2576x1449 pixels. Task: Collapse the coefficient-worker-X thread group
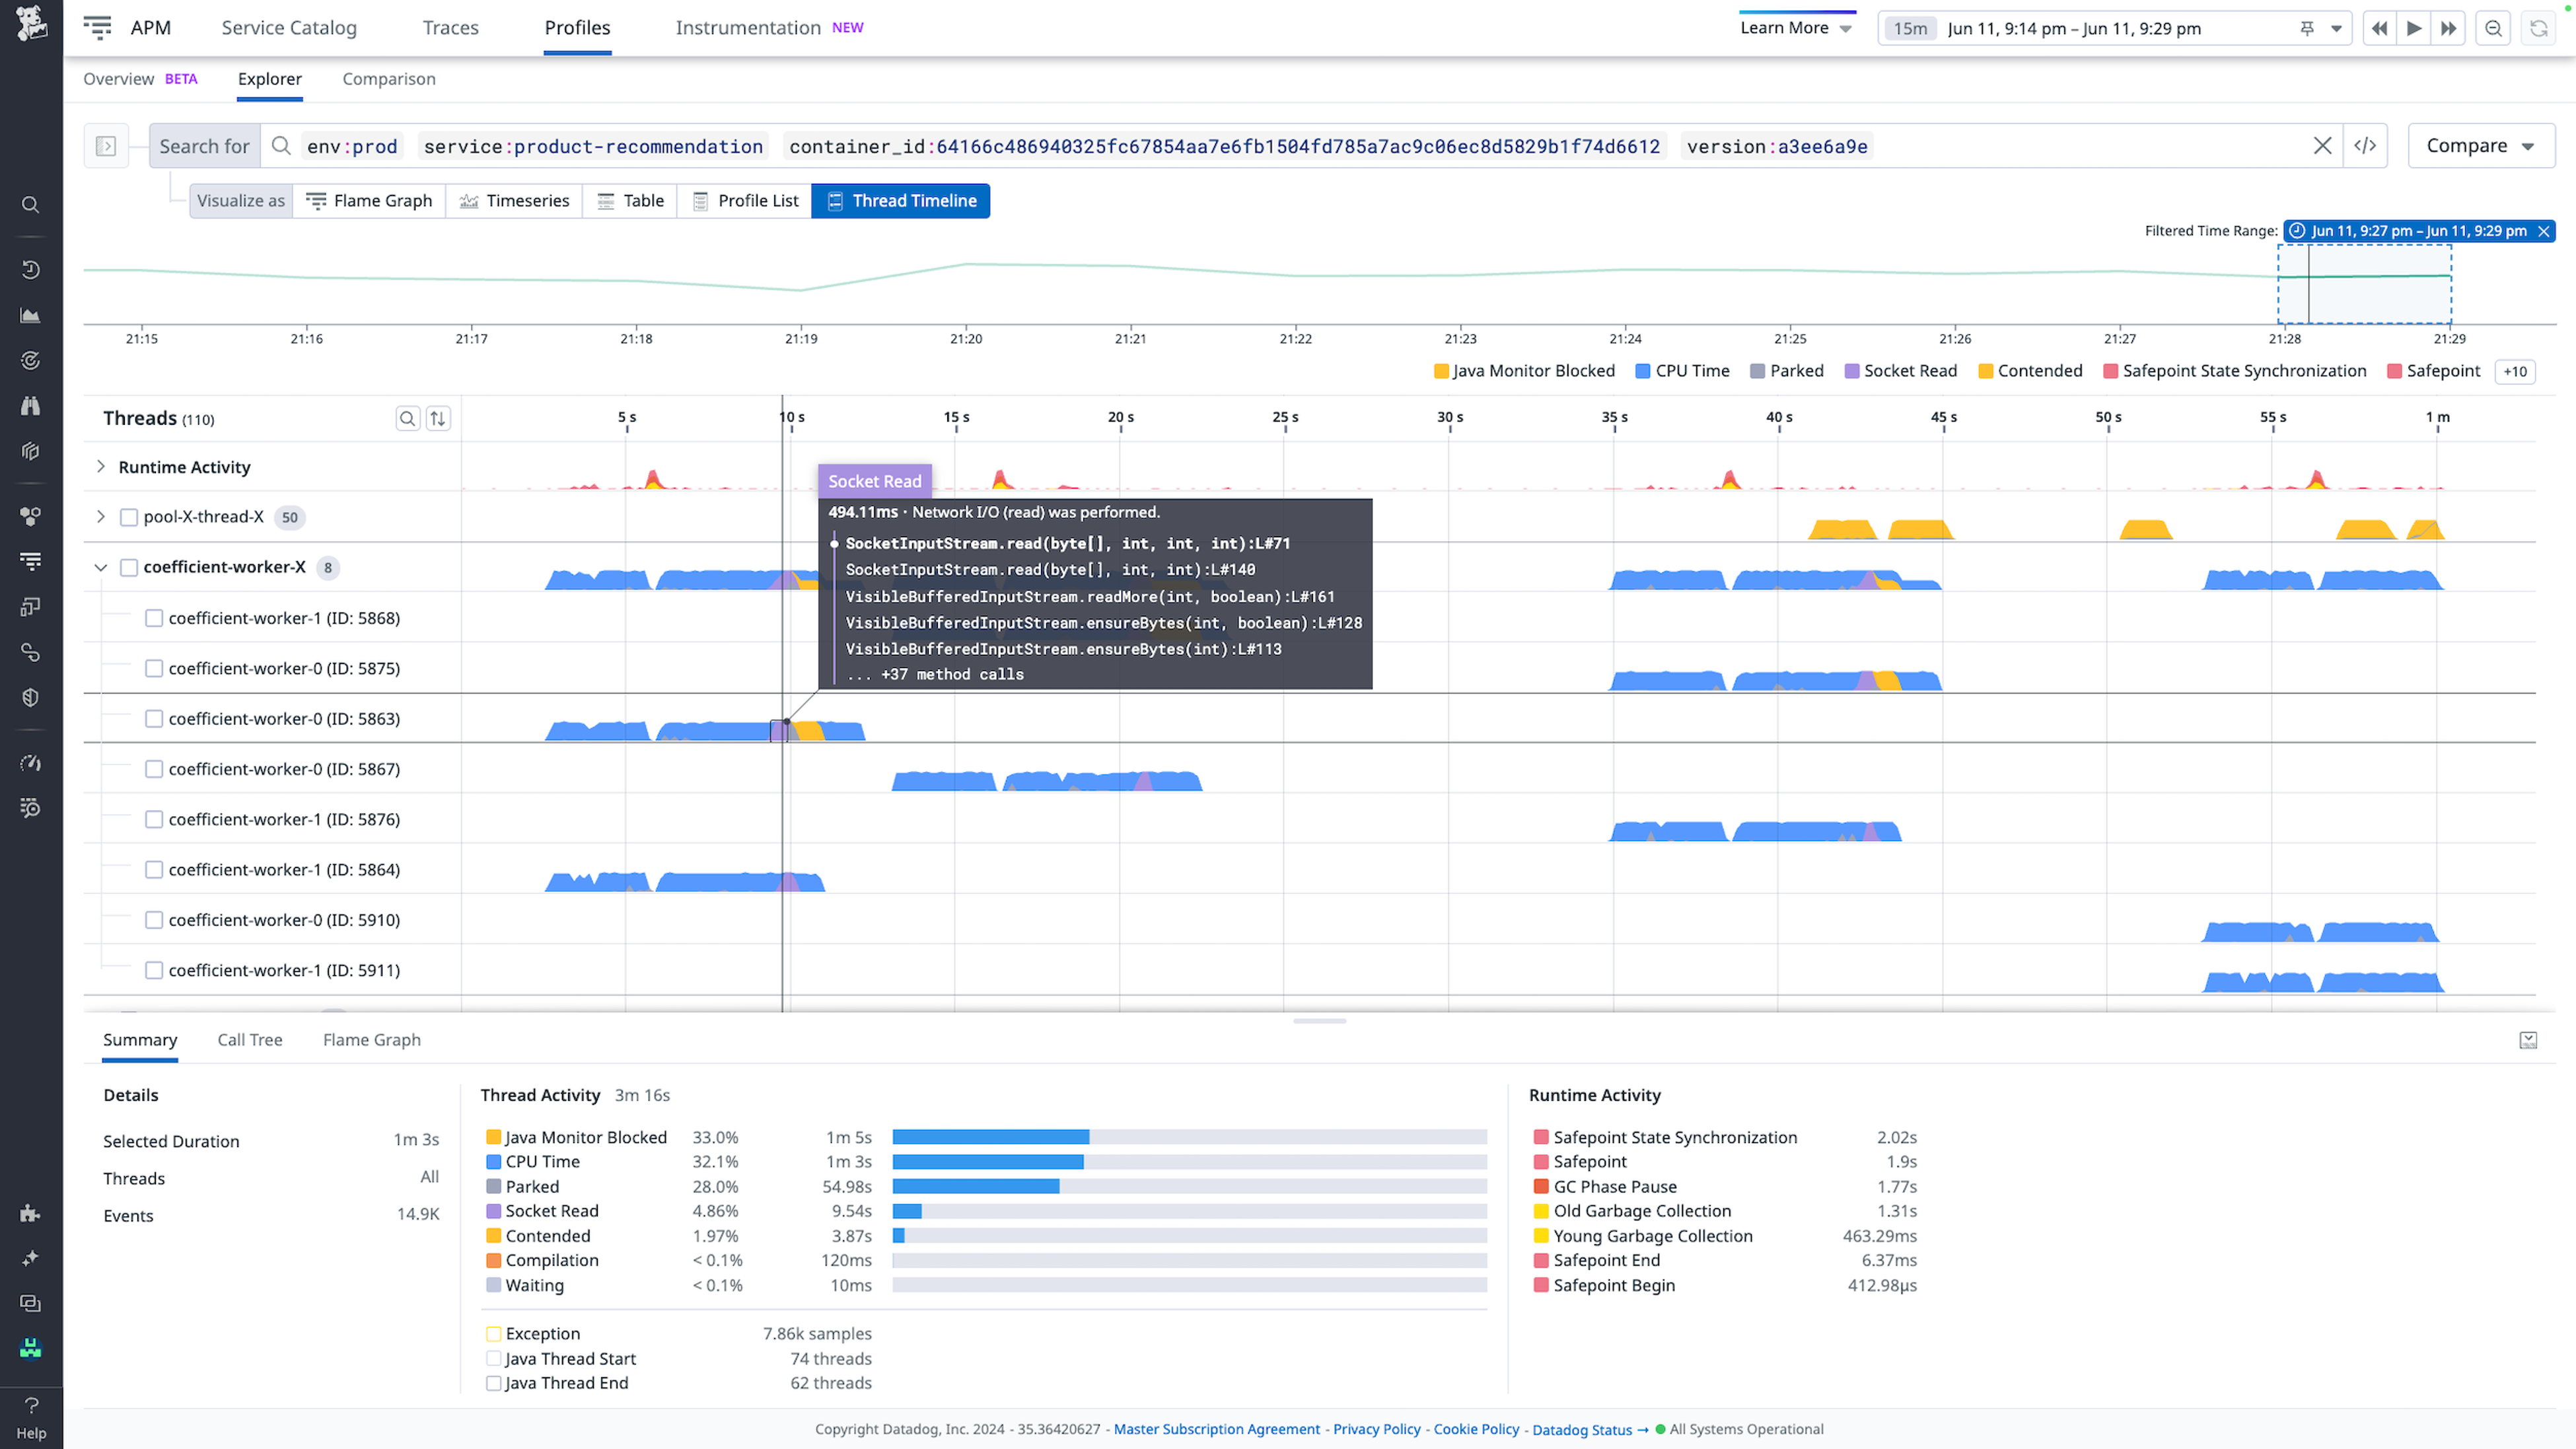[100, 567]
